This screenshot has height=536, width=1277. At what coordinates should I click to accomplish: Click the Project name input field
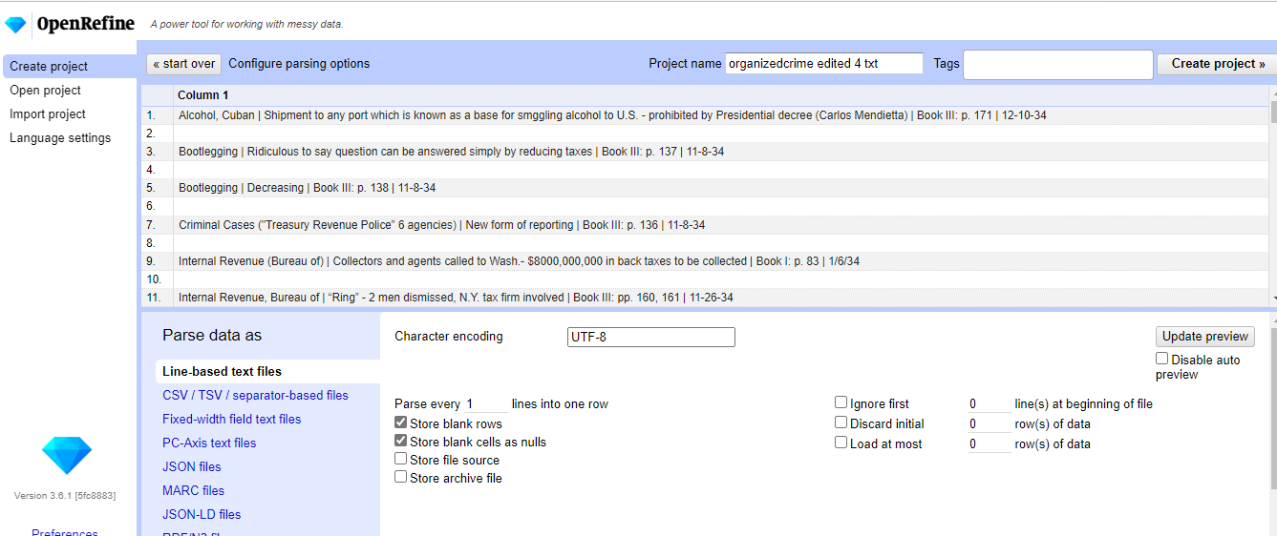824,63
